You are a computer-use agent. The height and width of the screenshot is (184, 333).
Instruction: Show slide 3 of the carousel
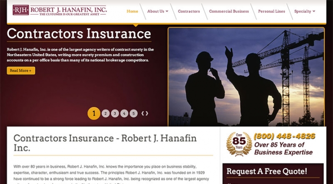coord(115,113)
